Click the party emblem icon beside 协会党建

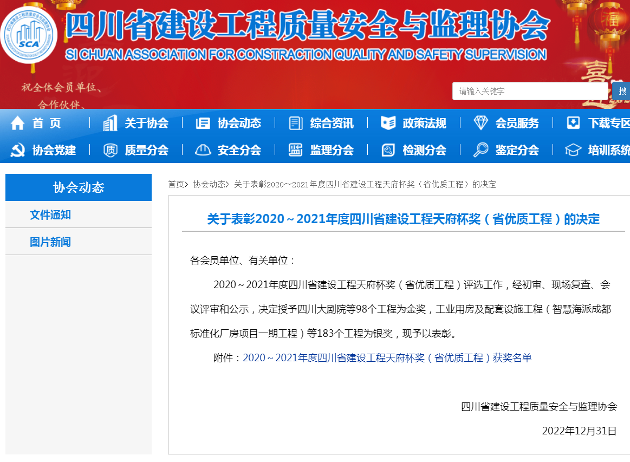pos(17,150)
